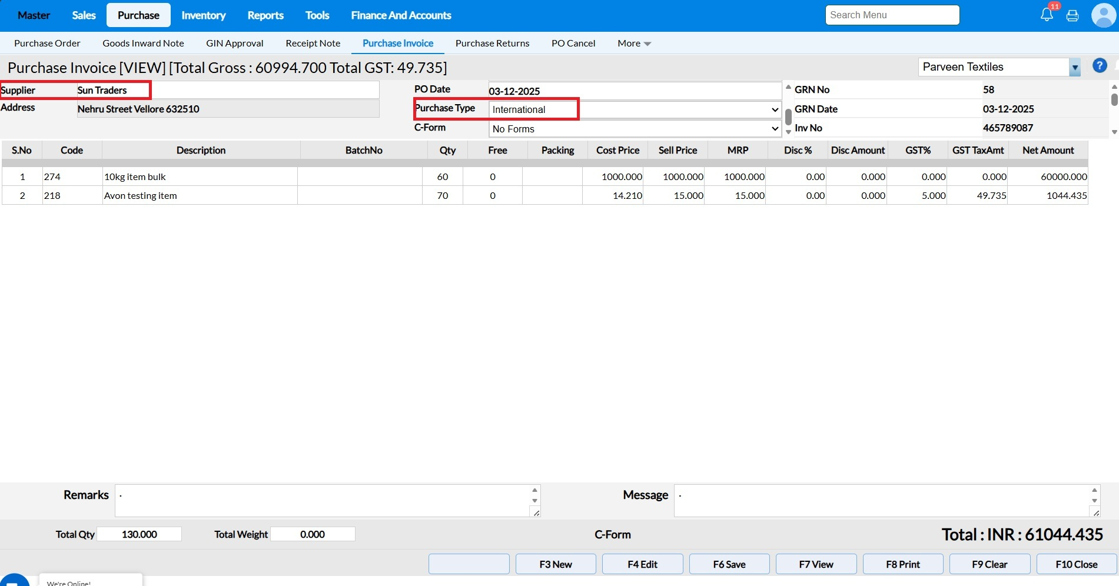The image size is (1119, 586).
Task: Open the Inventory menu
Action: pos(203,15)
